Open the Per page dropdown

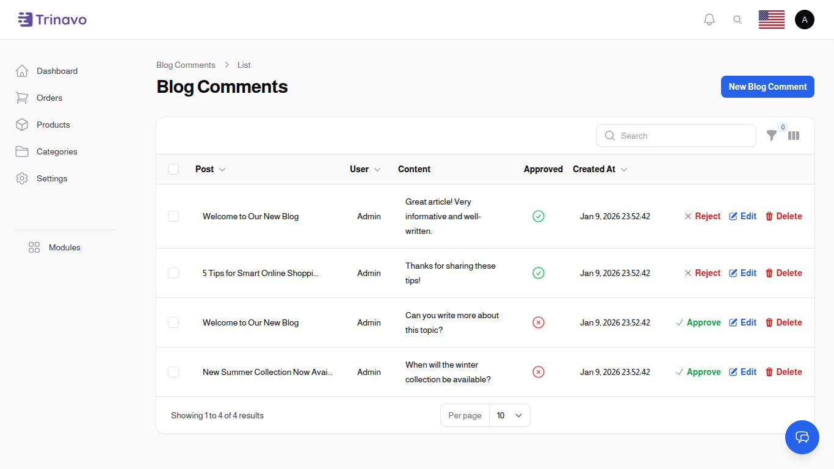click(x=509, y=415)
